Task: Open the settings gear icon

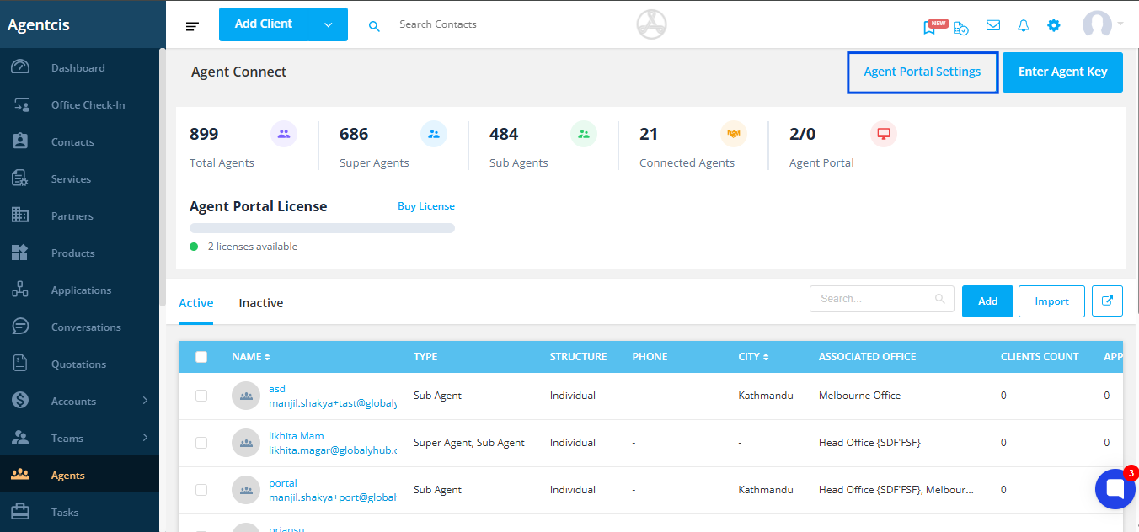Action: 1054,25
